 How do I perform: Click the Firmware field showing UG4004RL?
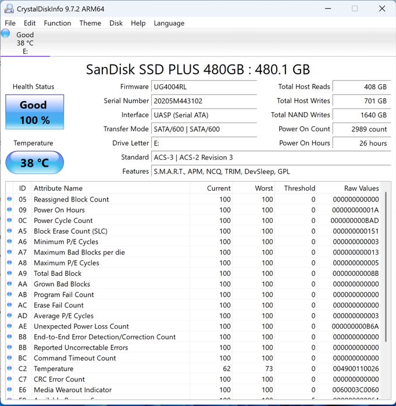click(204, 87)
